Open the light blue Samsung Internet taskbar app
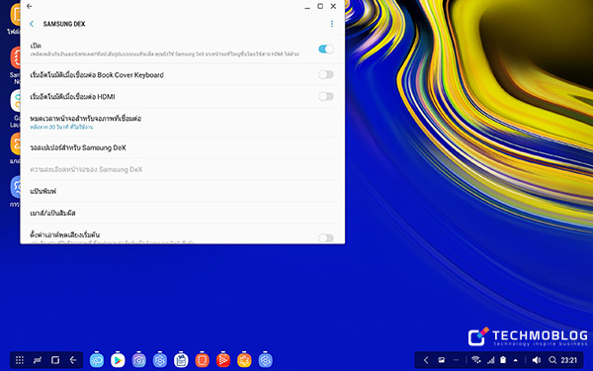 point(97,360)
